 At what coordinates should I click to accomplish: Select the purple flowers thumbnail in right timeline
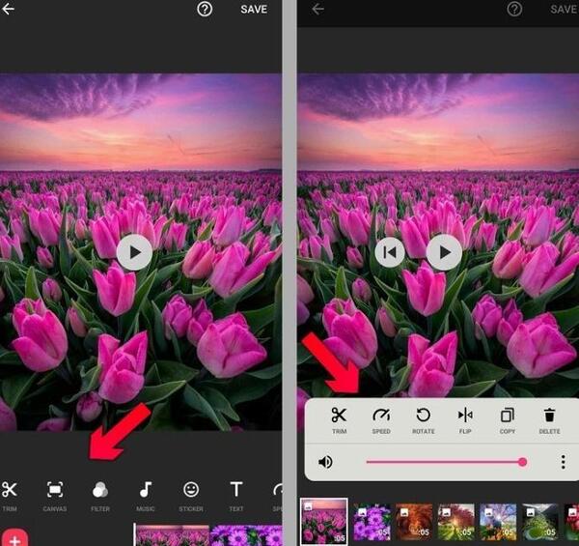pos(372,522)
